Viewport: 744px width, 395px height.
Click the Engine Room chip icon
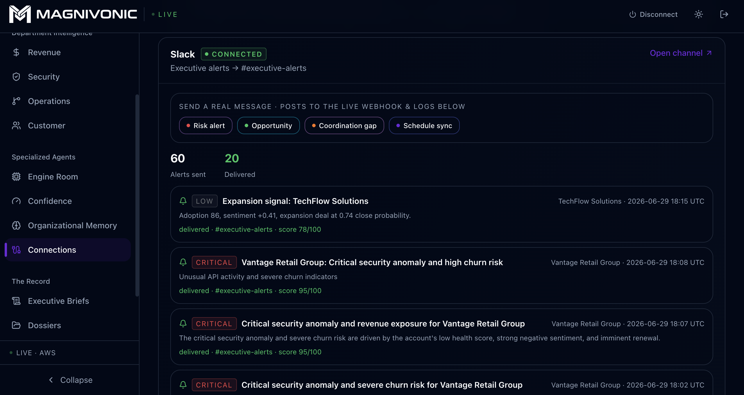point(16,177)
